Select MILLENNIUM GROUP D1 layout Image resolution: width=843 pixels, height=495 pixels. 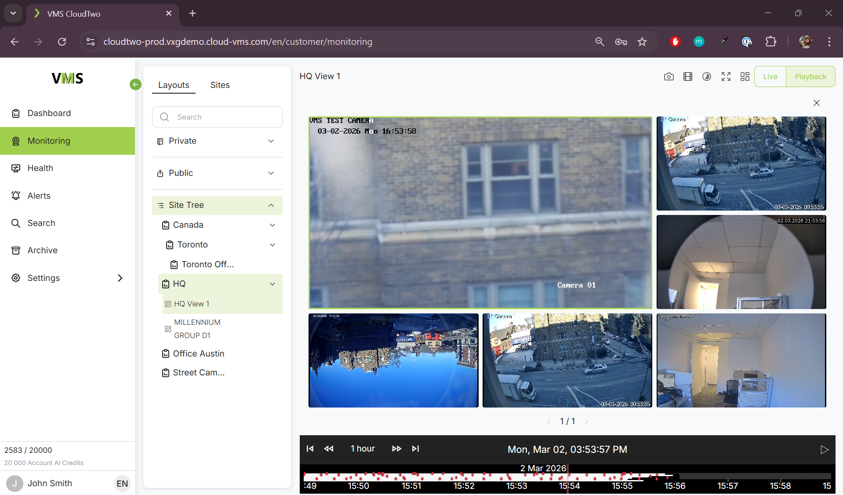(196, 329)
